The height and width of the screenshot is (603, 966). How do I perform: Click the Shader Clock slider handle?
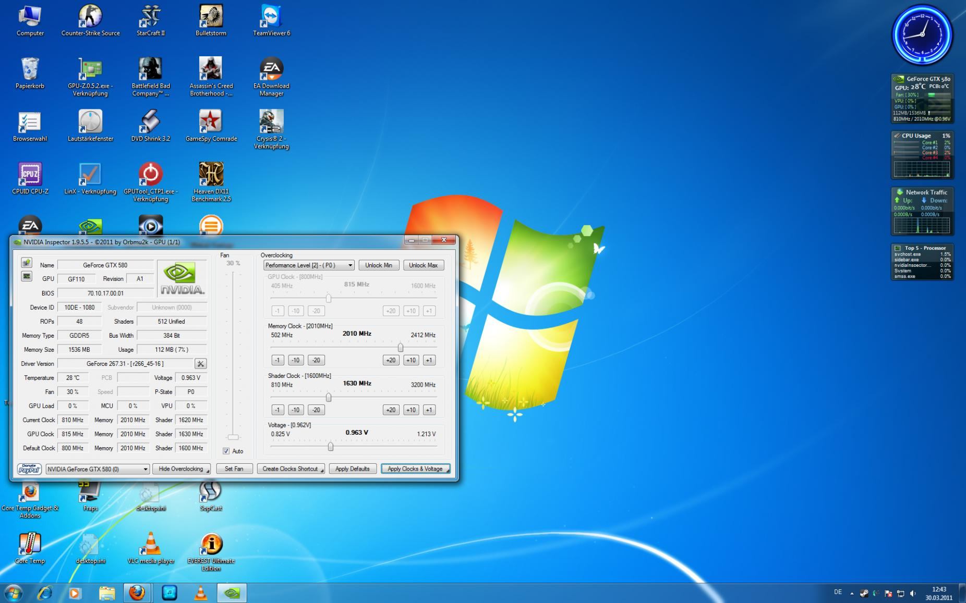(329, 397)
